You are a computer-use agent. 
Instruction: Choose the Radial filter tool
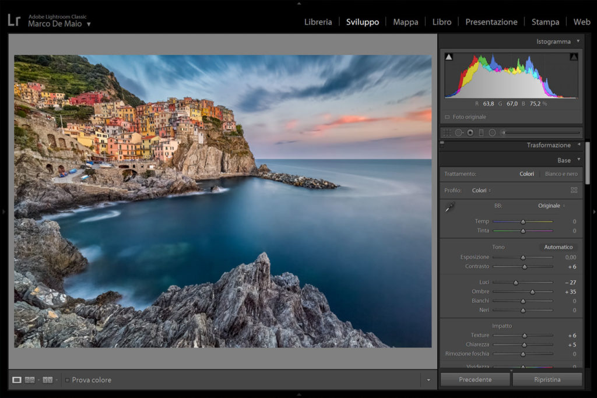click(x=492, y=133)
